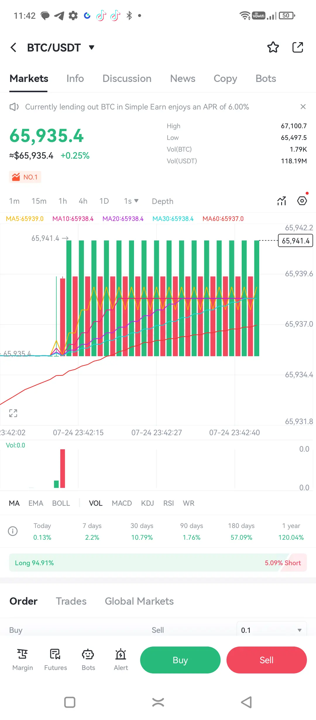Switch to the Info tab
316x720 pixels.
tap(75, 78)
